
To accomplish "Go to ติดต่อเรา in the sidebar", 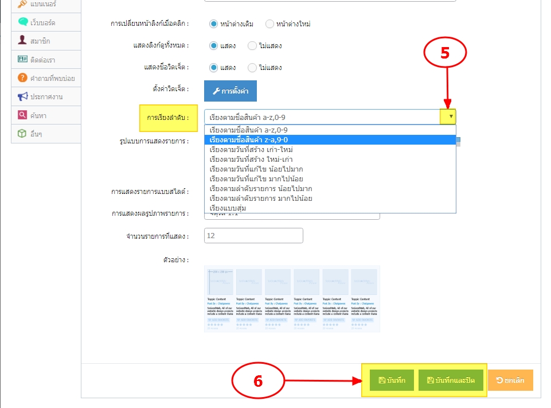I will pos(46,60).
